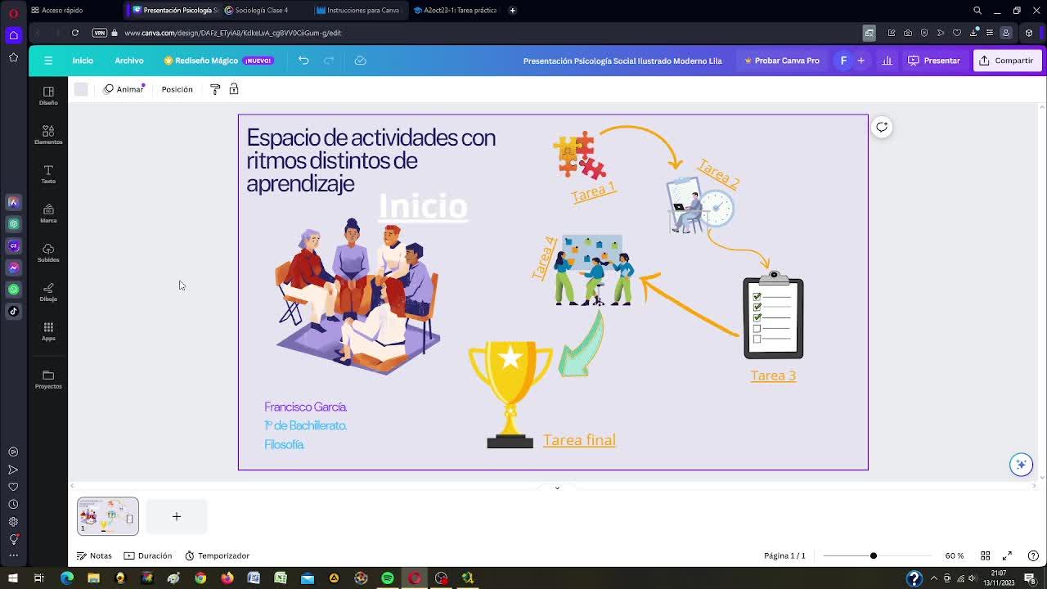Click the Compartir share button
1047x589 pixels.
click(x=1007, y=61)
